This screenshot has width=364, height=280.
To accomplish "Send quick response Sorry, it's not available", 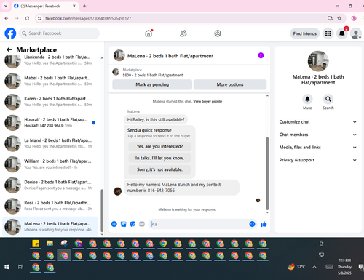I will [159, 169].
